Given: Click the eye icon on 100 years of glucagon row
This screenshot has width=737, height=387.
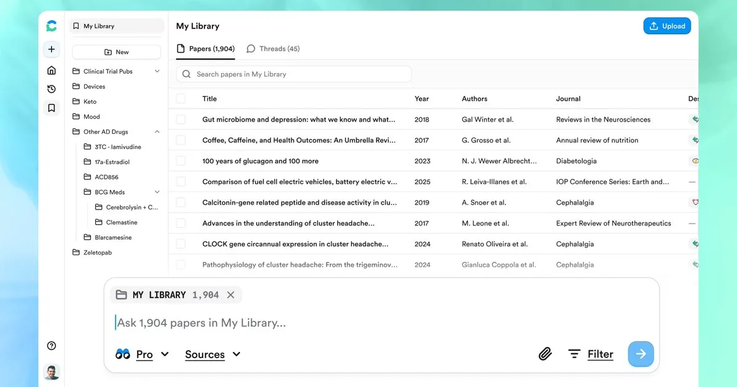Looking at the screenshot, I should point(695,161).
